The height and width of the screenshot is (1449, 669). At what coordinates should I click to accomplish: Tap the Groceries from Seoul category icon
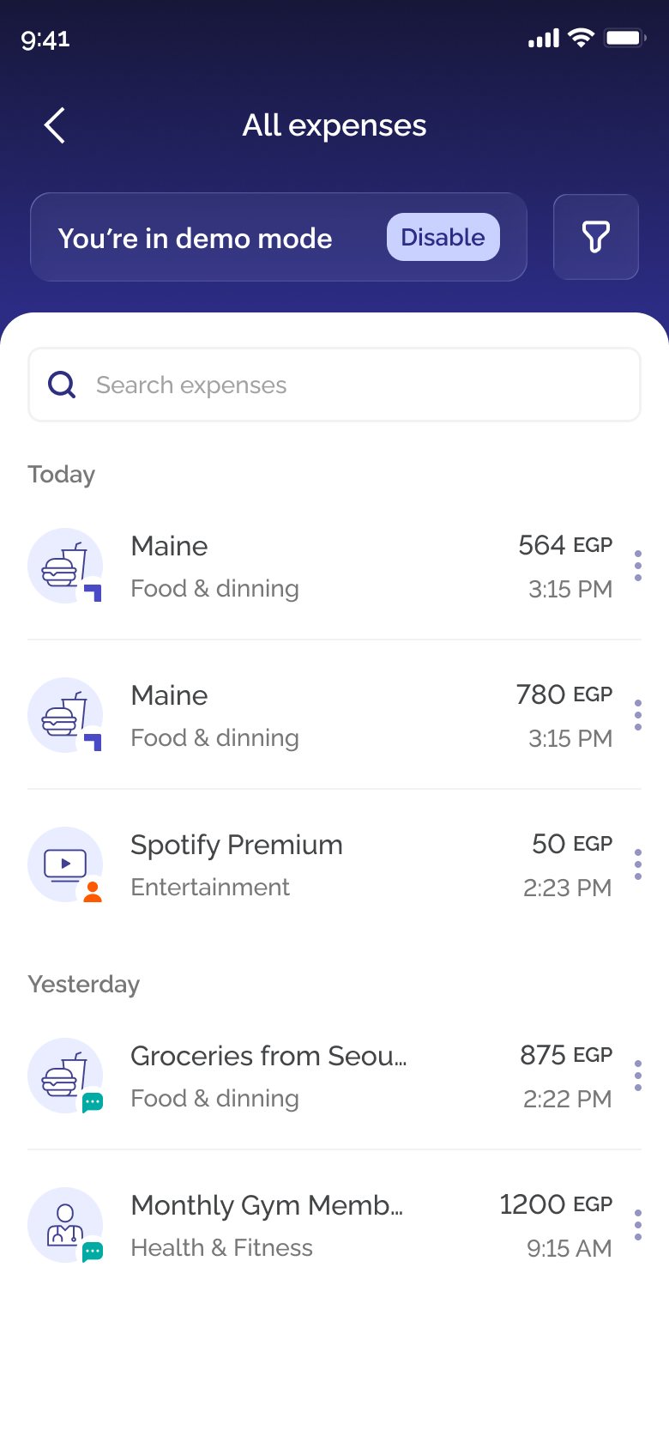(x=65, y=1076)
